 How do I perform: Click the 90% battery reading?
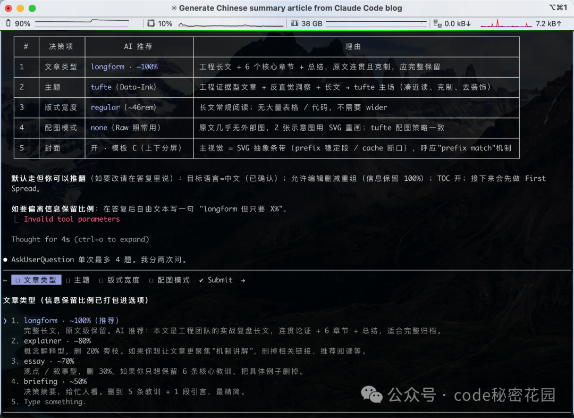[22, 24]
